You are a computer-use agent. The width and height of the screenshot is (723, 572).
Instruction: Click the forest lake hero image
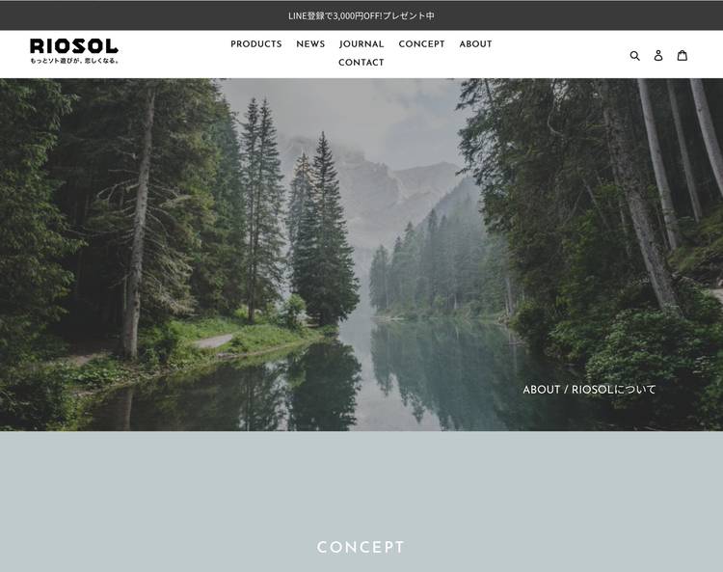click(361, 255)
